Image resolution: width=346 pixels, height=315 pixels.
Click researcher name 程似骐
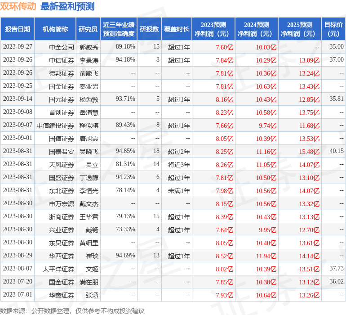pyautogui.click(x=89, y=126)
